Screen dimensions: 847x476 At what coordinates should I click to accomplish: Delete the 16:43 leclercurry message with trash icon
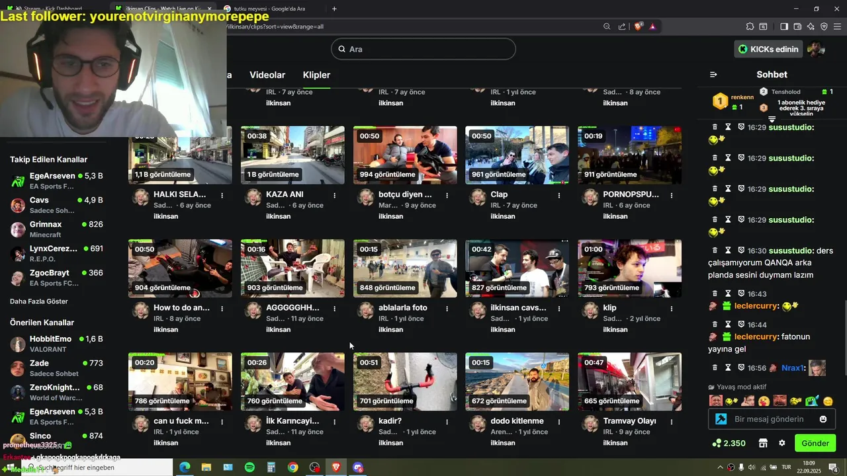click(715, 294)
